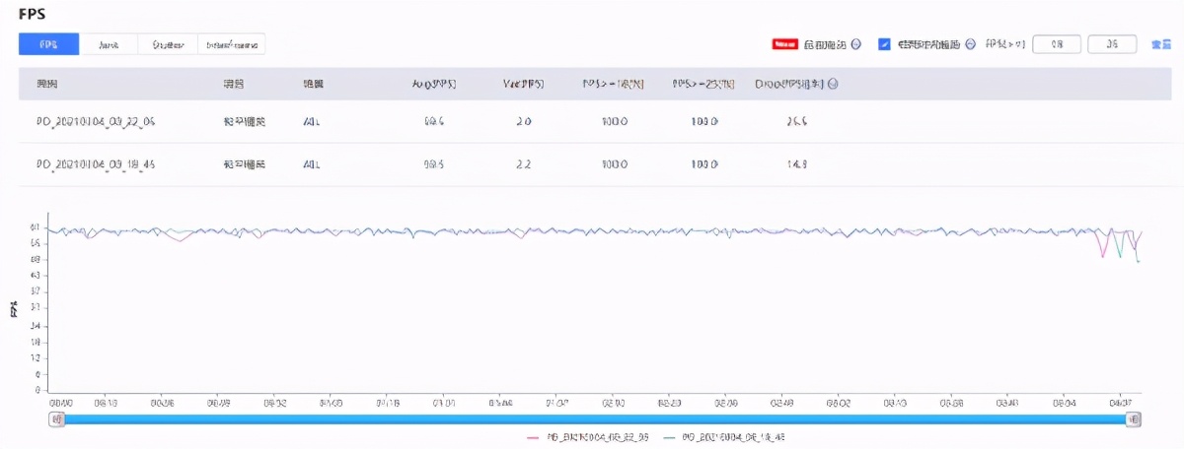This screenshot has height=449, width=1184.
Task: Switch to the Jank tab
Action: click(x=109, y=44)
